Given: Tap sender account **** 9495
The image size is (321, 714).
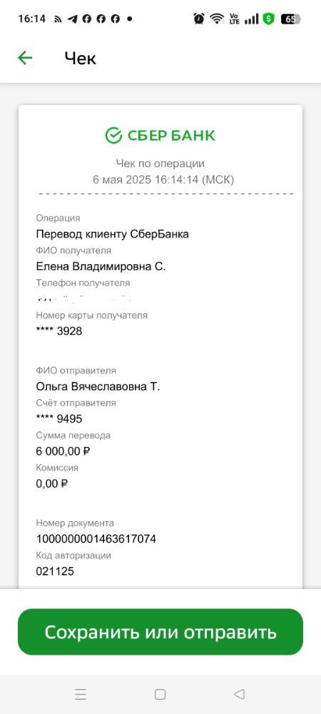Looking at the screenshot, I should click(x=59, y=419).
